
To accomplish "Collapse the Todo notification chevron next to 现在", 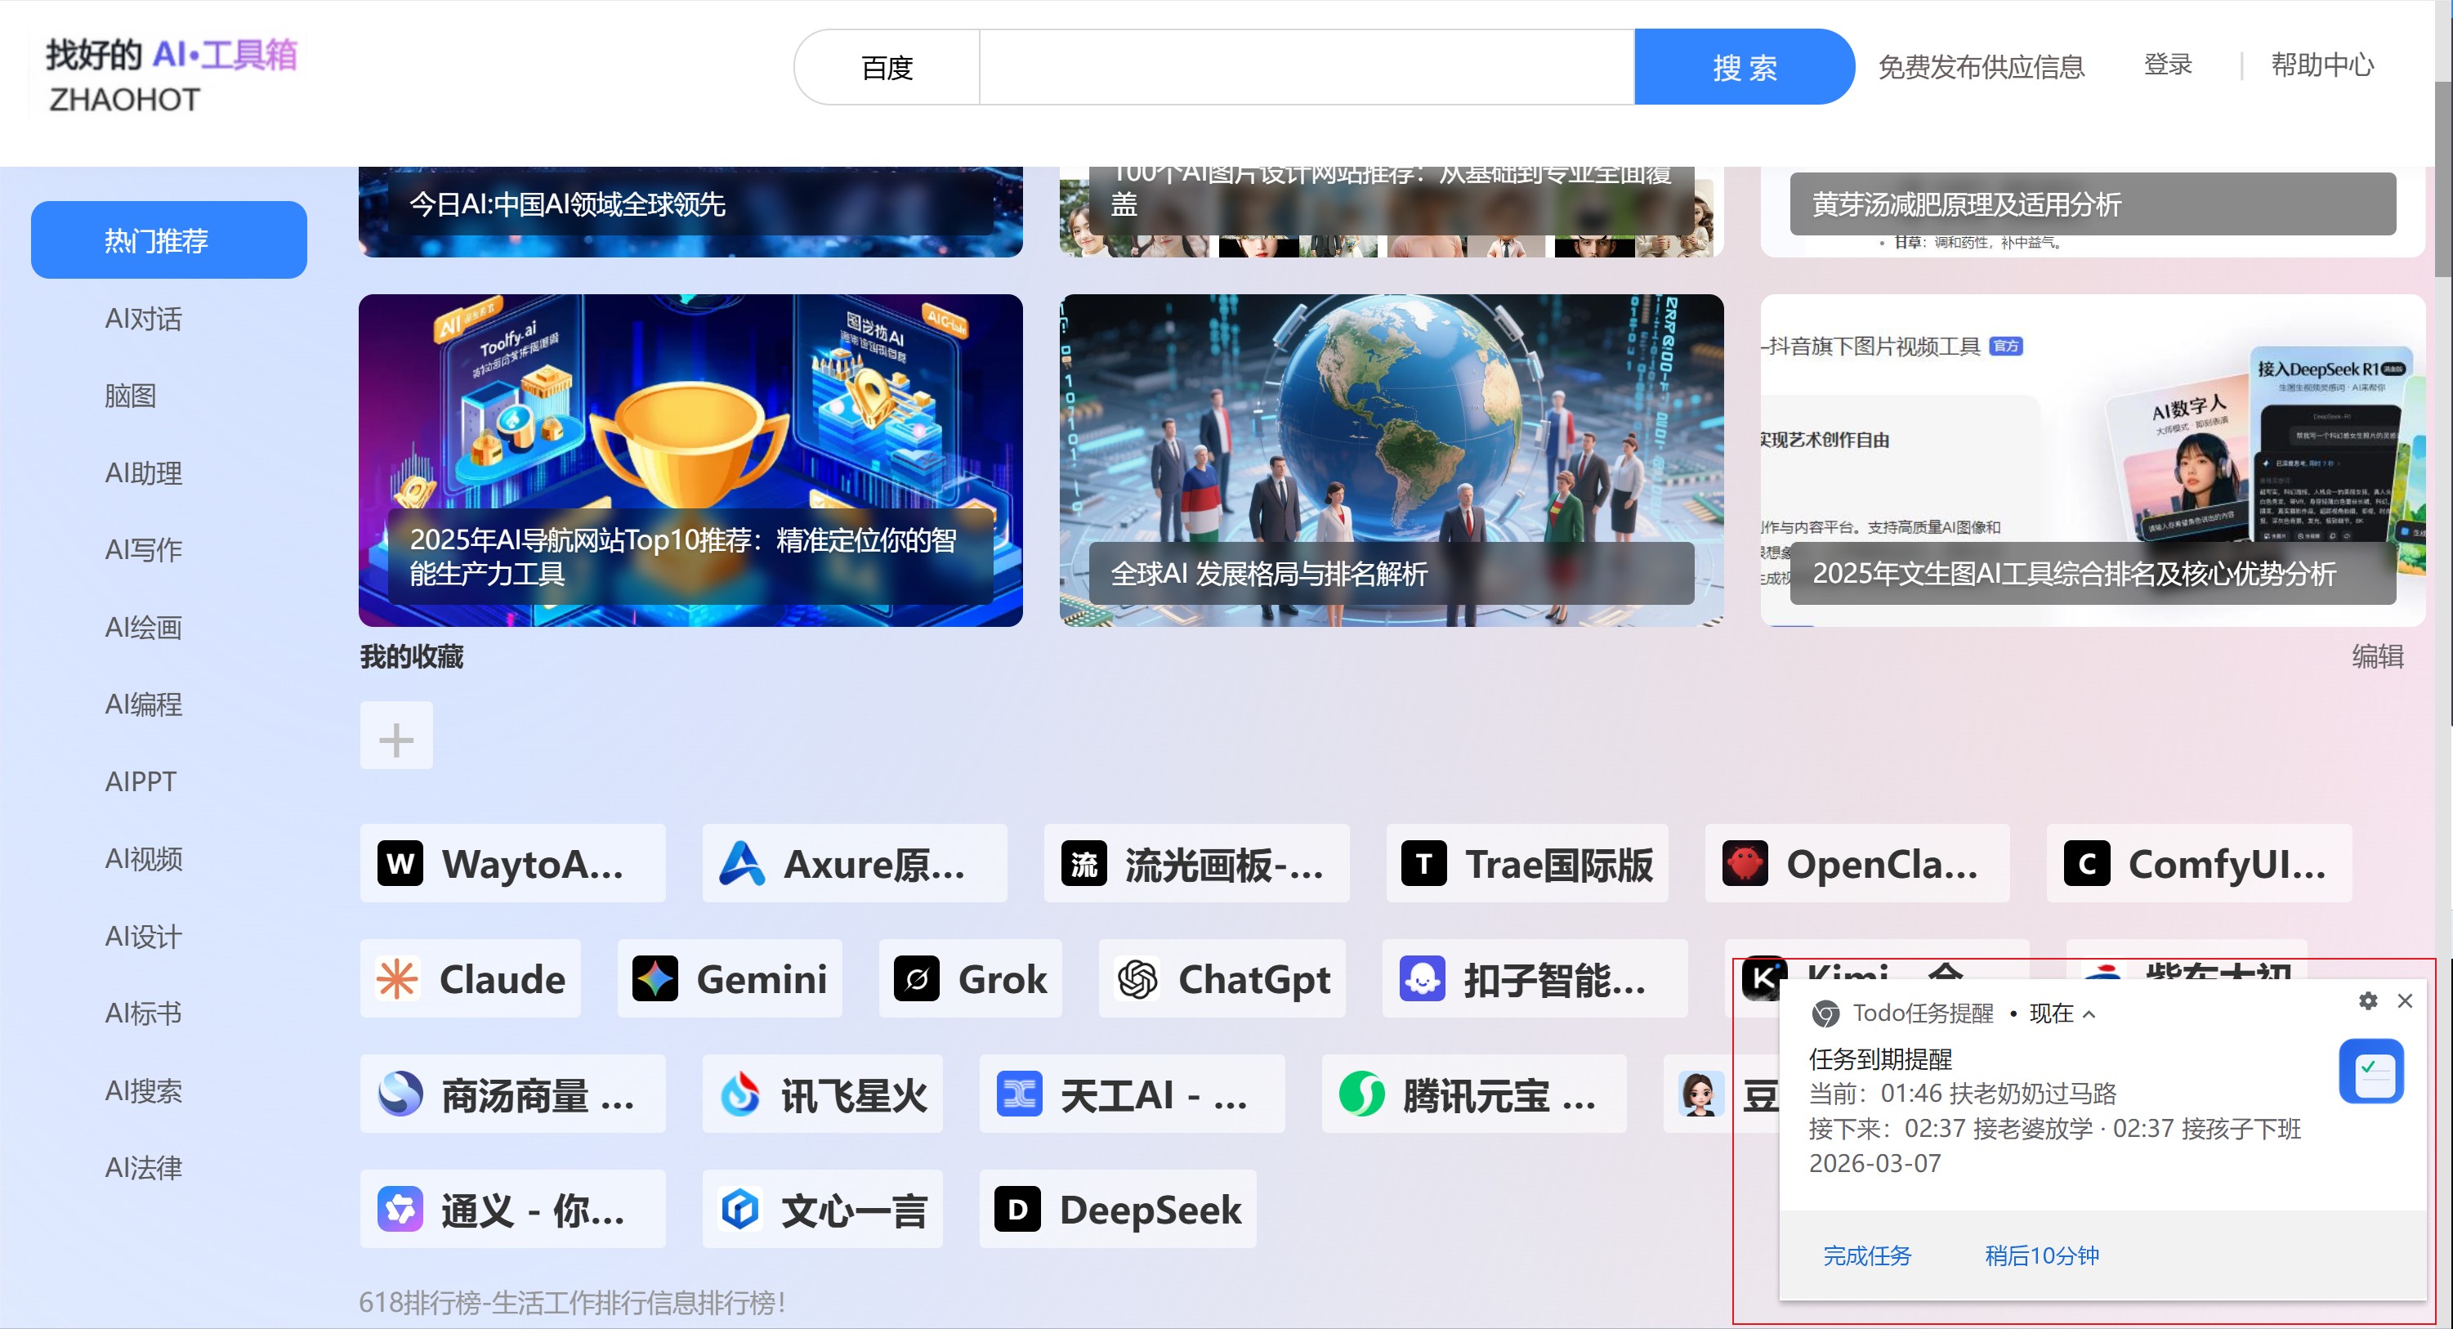I will point(2089,1014).
